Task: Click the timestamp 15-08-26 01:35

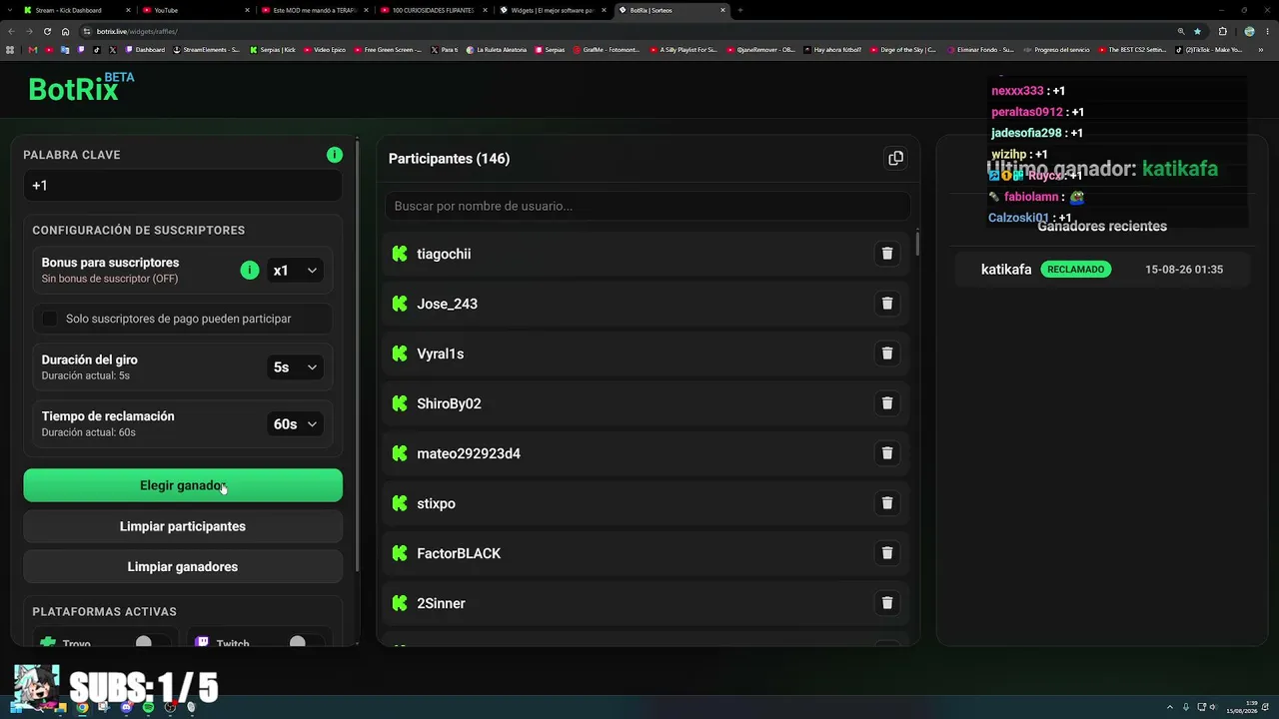Action: click(x=1184, y=270)
